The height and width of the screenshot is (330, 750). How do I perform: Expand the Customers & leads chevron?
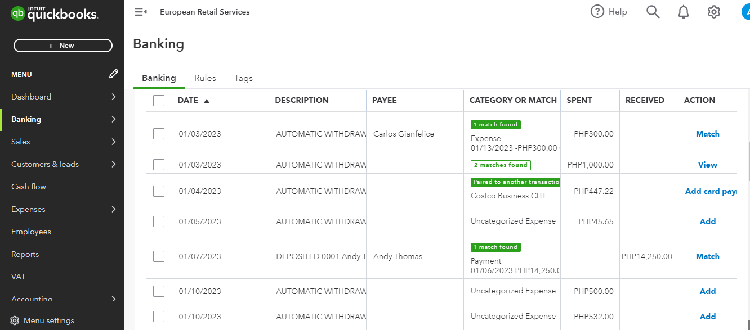pos(114,164)
